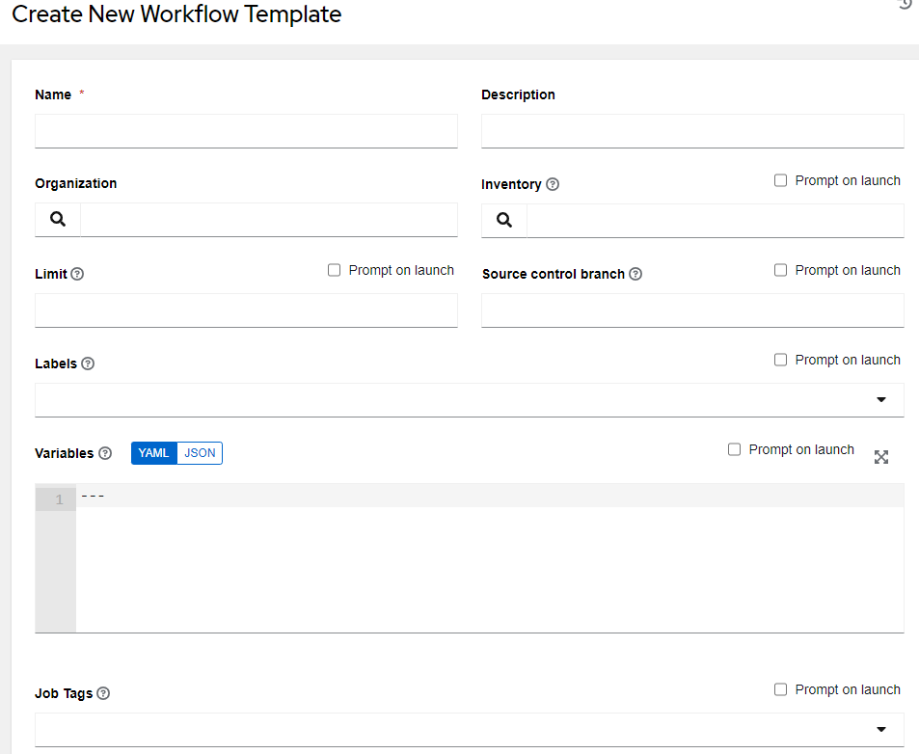This screenshot has width=919, height=754.
Task: Click the Organization search magnifier icon
Action: click(x=58, y=220)
